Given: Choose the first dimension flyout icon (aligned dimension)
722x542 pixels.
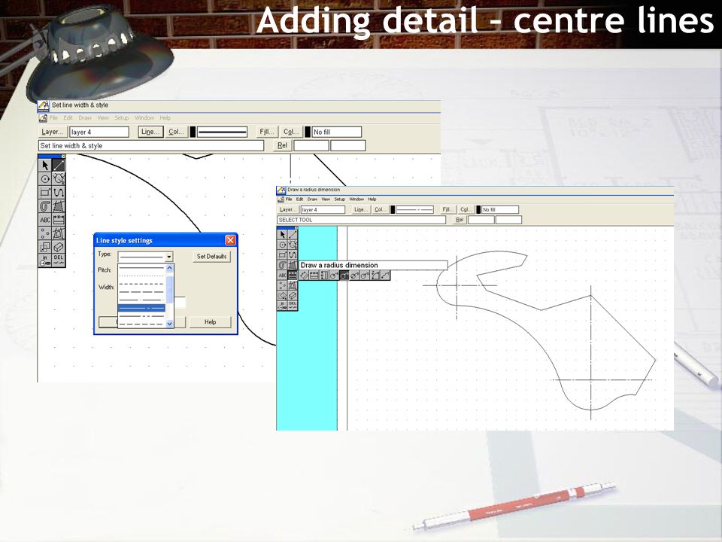Looking at the screenshot, I should pyautogui.click(x=304, y=276).
